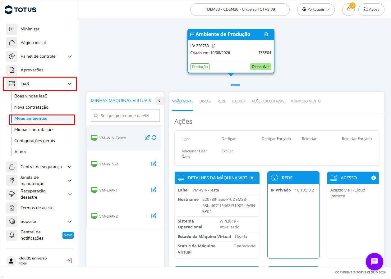Click the Reiniciar Forçado action

click(357, 139)
